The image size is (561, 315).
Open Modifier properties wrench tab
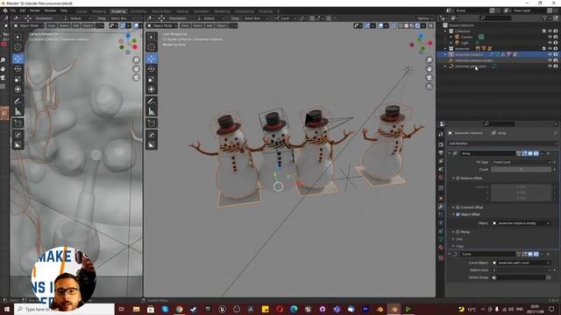coord(441,206)
